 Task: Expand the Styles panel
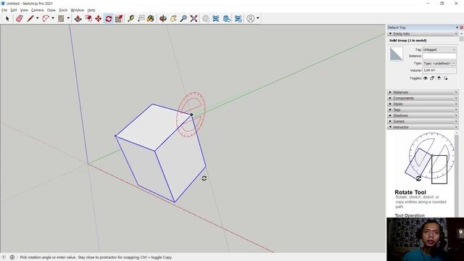pyautogui.click(x=423, y=104)
